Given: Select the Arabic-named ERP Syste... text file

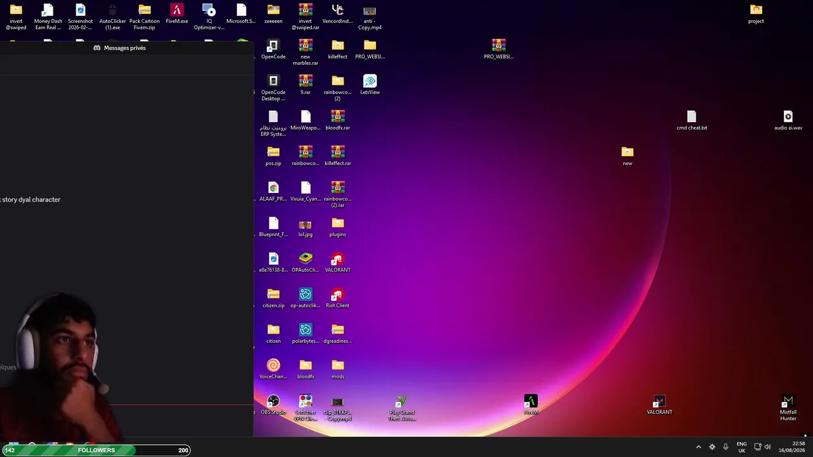Looking at the screenshot, I should (273, 124).
